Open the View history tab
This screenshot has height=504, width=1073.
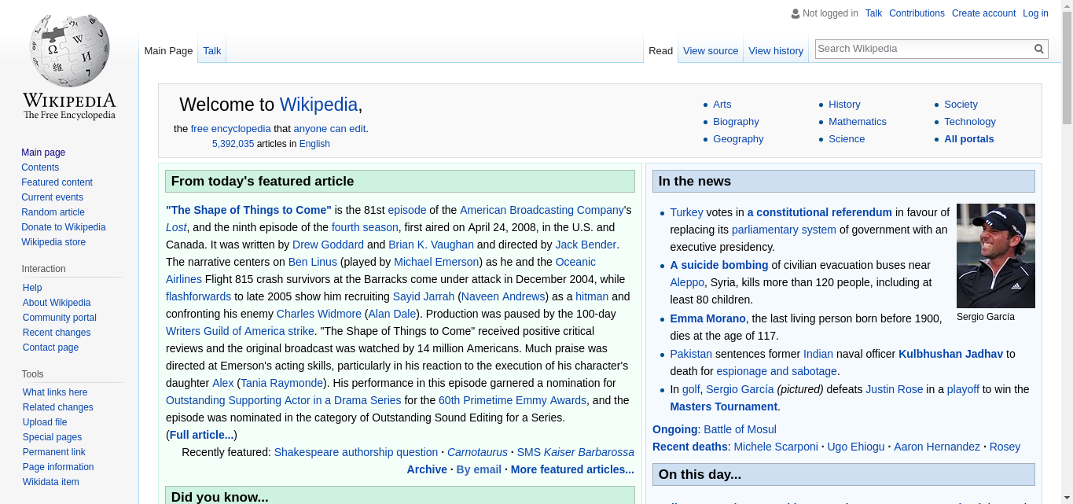point(775,51)
